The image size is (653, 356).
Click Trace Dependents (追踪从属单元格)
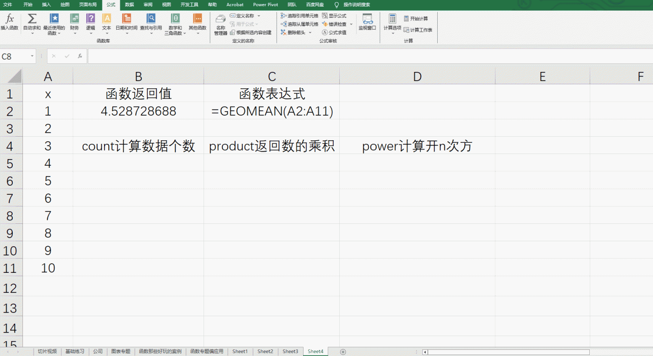click(x=299, y=24)
